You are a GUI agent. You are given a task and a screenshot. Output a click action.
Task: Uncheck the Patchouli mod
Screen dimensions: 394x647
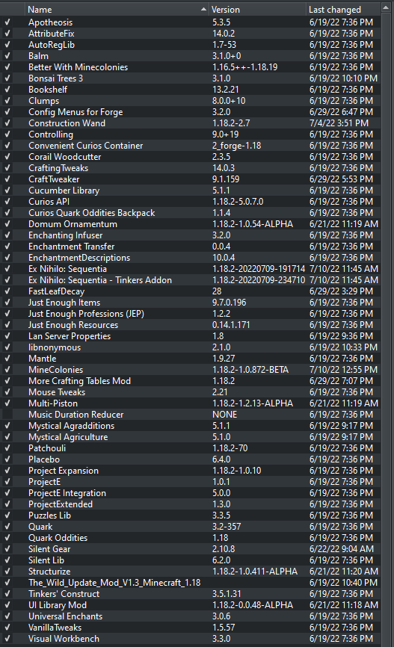pos(7,448)
